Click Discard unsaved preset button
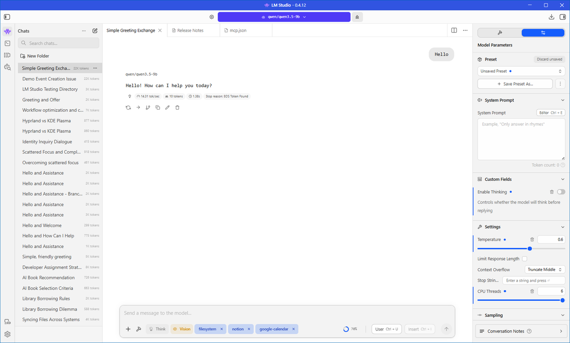The image size is (570, 343). 549,59
